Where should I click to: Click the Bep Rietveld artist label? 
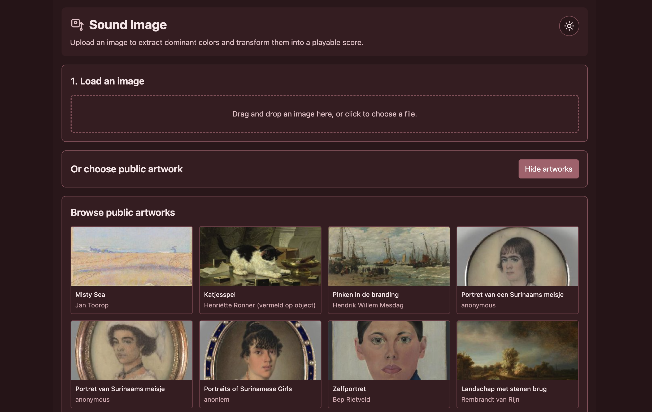click(351, 399)
